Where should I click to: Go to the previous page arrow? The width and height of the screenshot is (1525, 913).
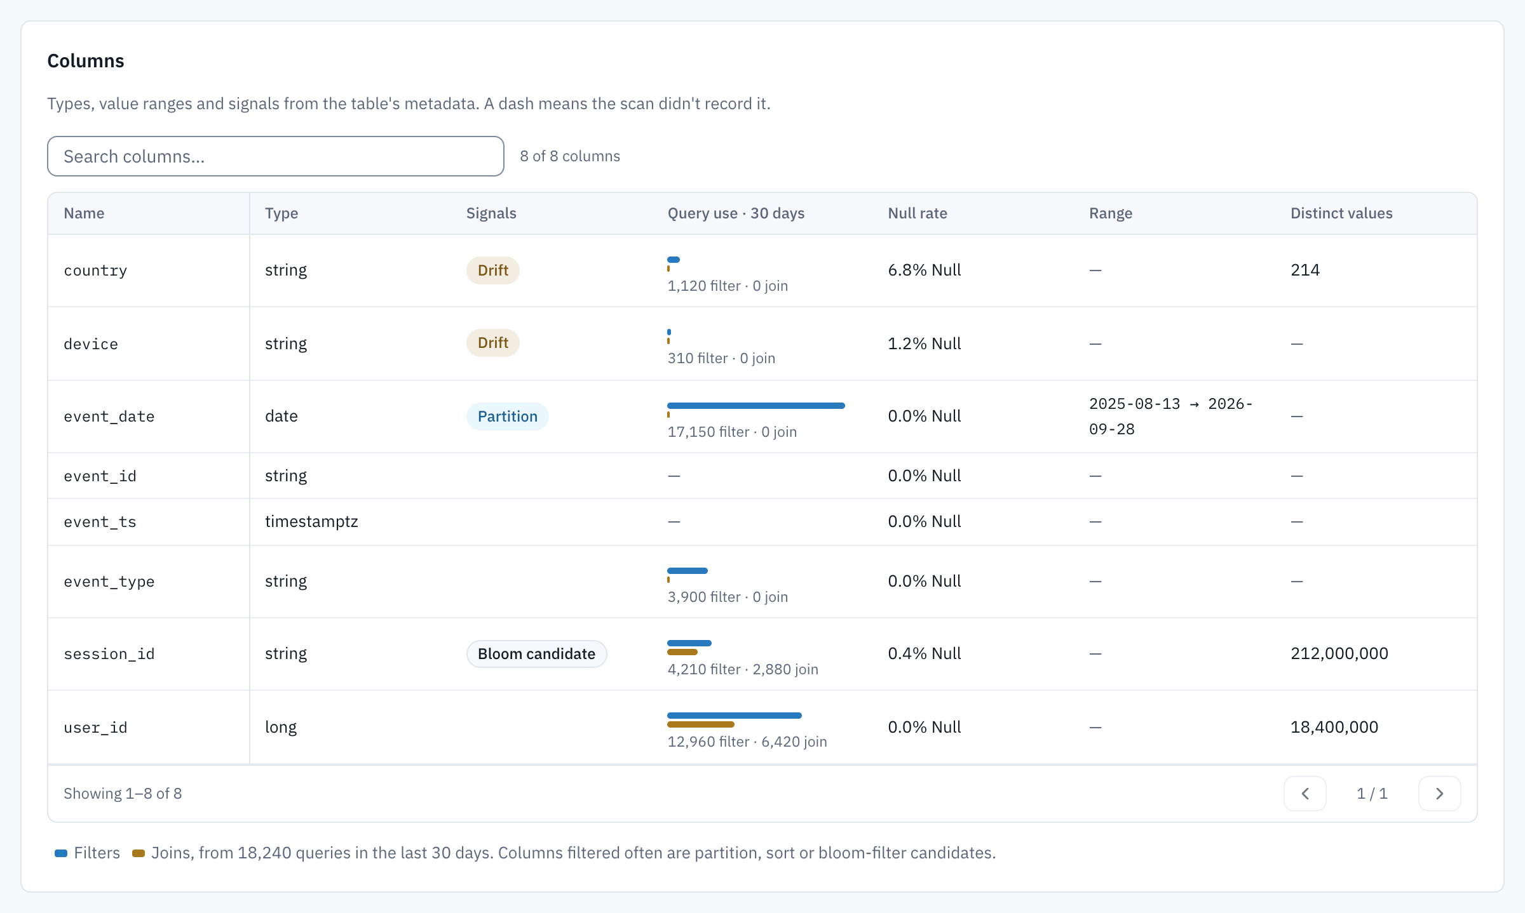click(1305, 794)
